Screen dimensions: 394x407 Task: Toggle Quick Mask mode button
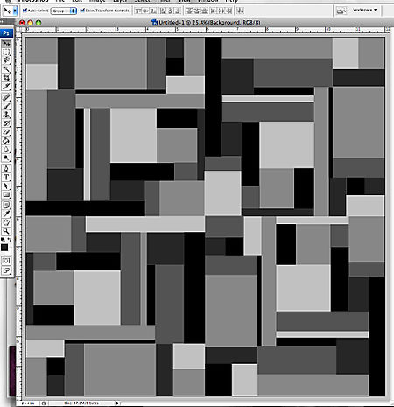click(x=6, y=261)
